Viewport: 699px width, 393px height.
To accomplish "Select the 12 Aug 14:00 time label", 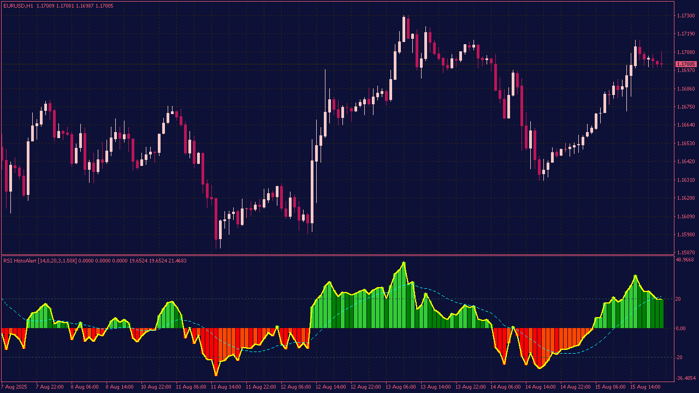I will click(x=330, y=387).
